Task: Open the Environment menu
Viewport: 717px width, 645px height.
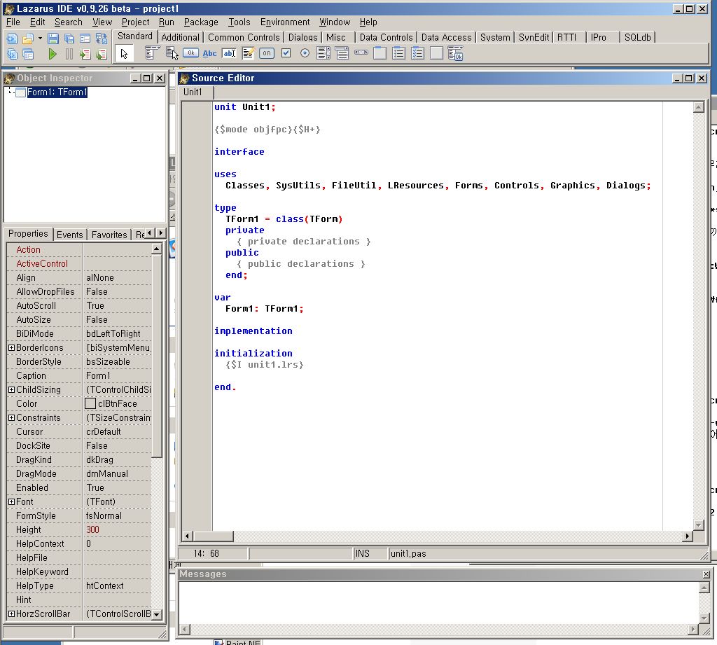Action: [x=285, y=22]
